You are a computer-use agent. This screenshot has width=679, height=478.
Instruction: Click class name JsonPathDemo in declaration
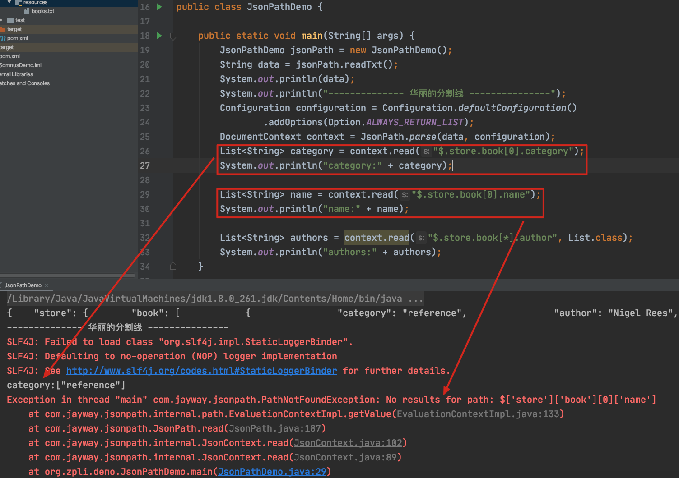pos(279,7)
